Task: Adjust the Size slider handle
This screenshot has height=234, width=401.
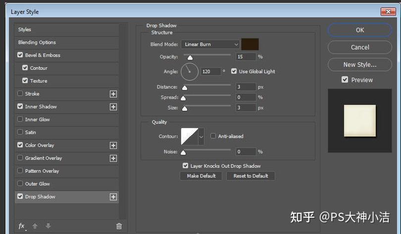Action: coord(185,108)
